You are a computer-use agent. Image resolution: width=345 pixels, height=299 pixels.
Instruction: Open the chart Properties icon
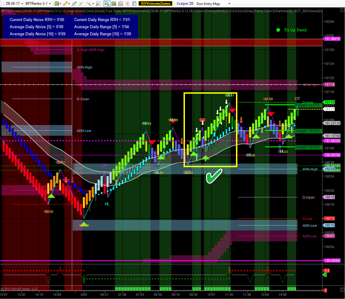[x=134, y=4]
